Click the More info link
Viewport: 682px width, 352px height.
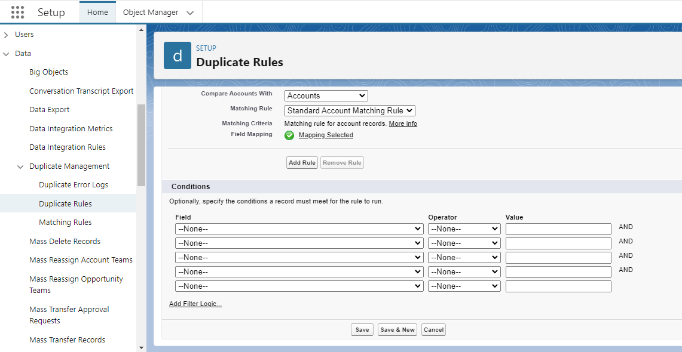402,123
